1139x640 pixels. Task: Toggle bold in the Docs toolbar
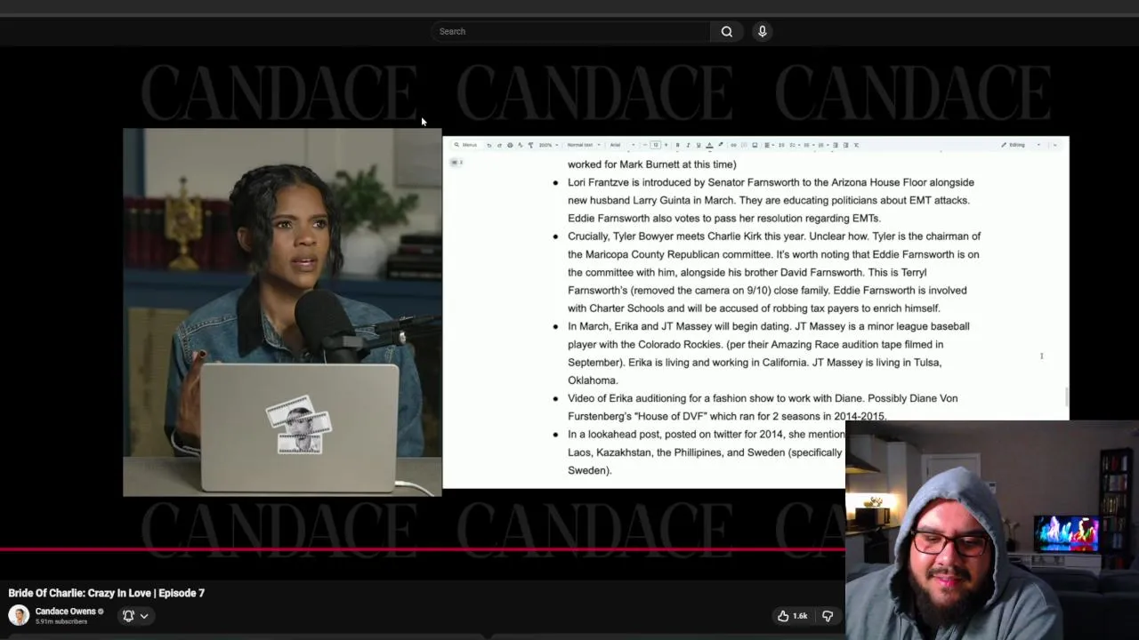677,145
